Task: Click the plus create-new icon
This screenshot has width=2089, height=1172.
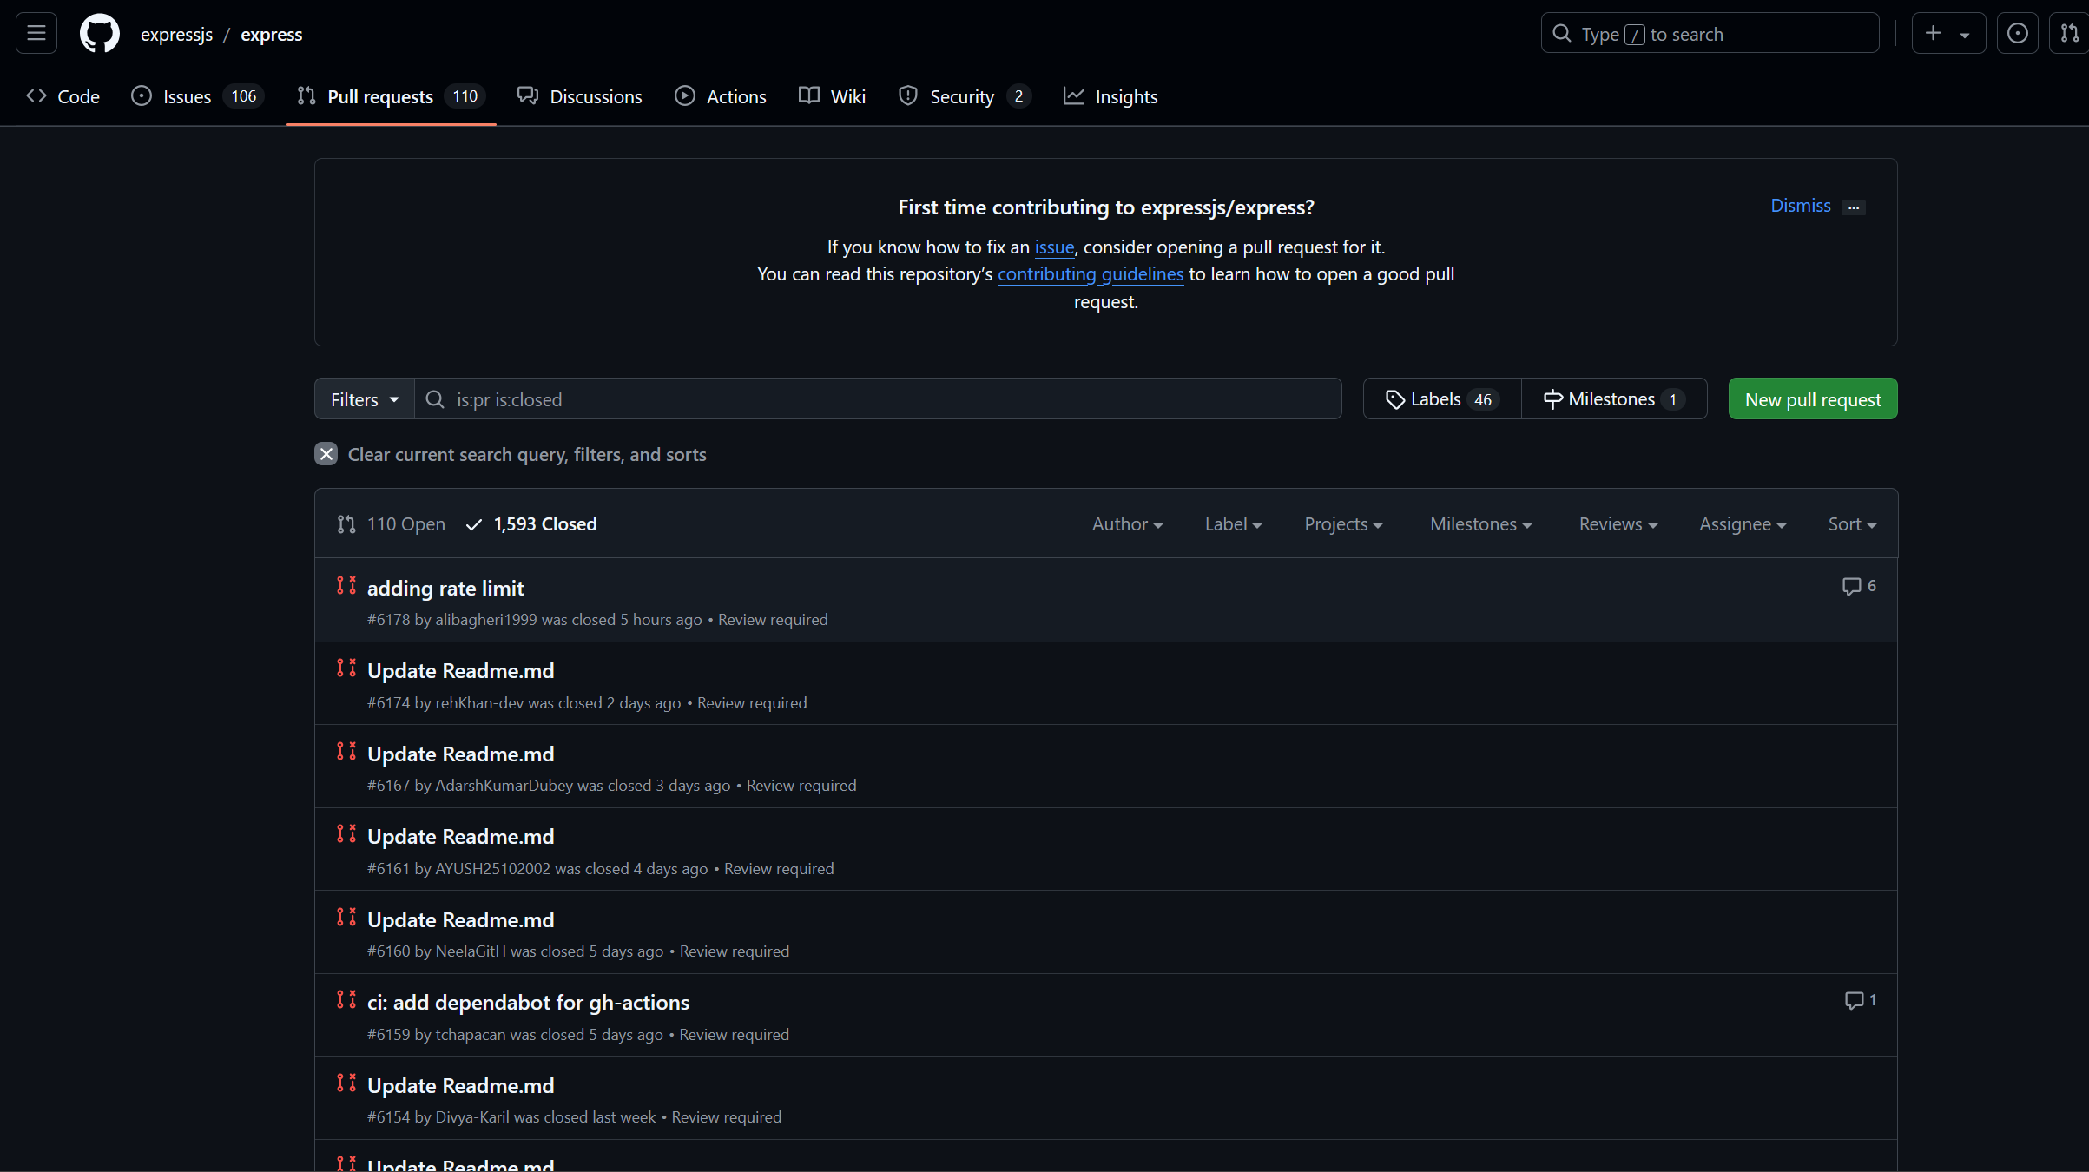Action: coord(1934,34)
